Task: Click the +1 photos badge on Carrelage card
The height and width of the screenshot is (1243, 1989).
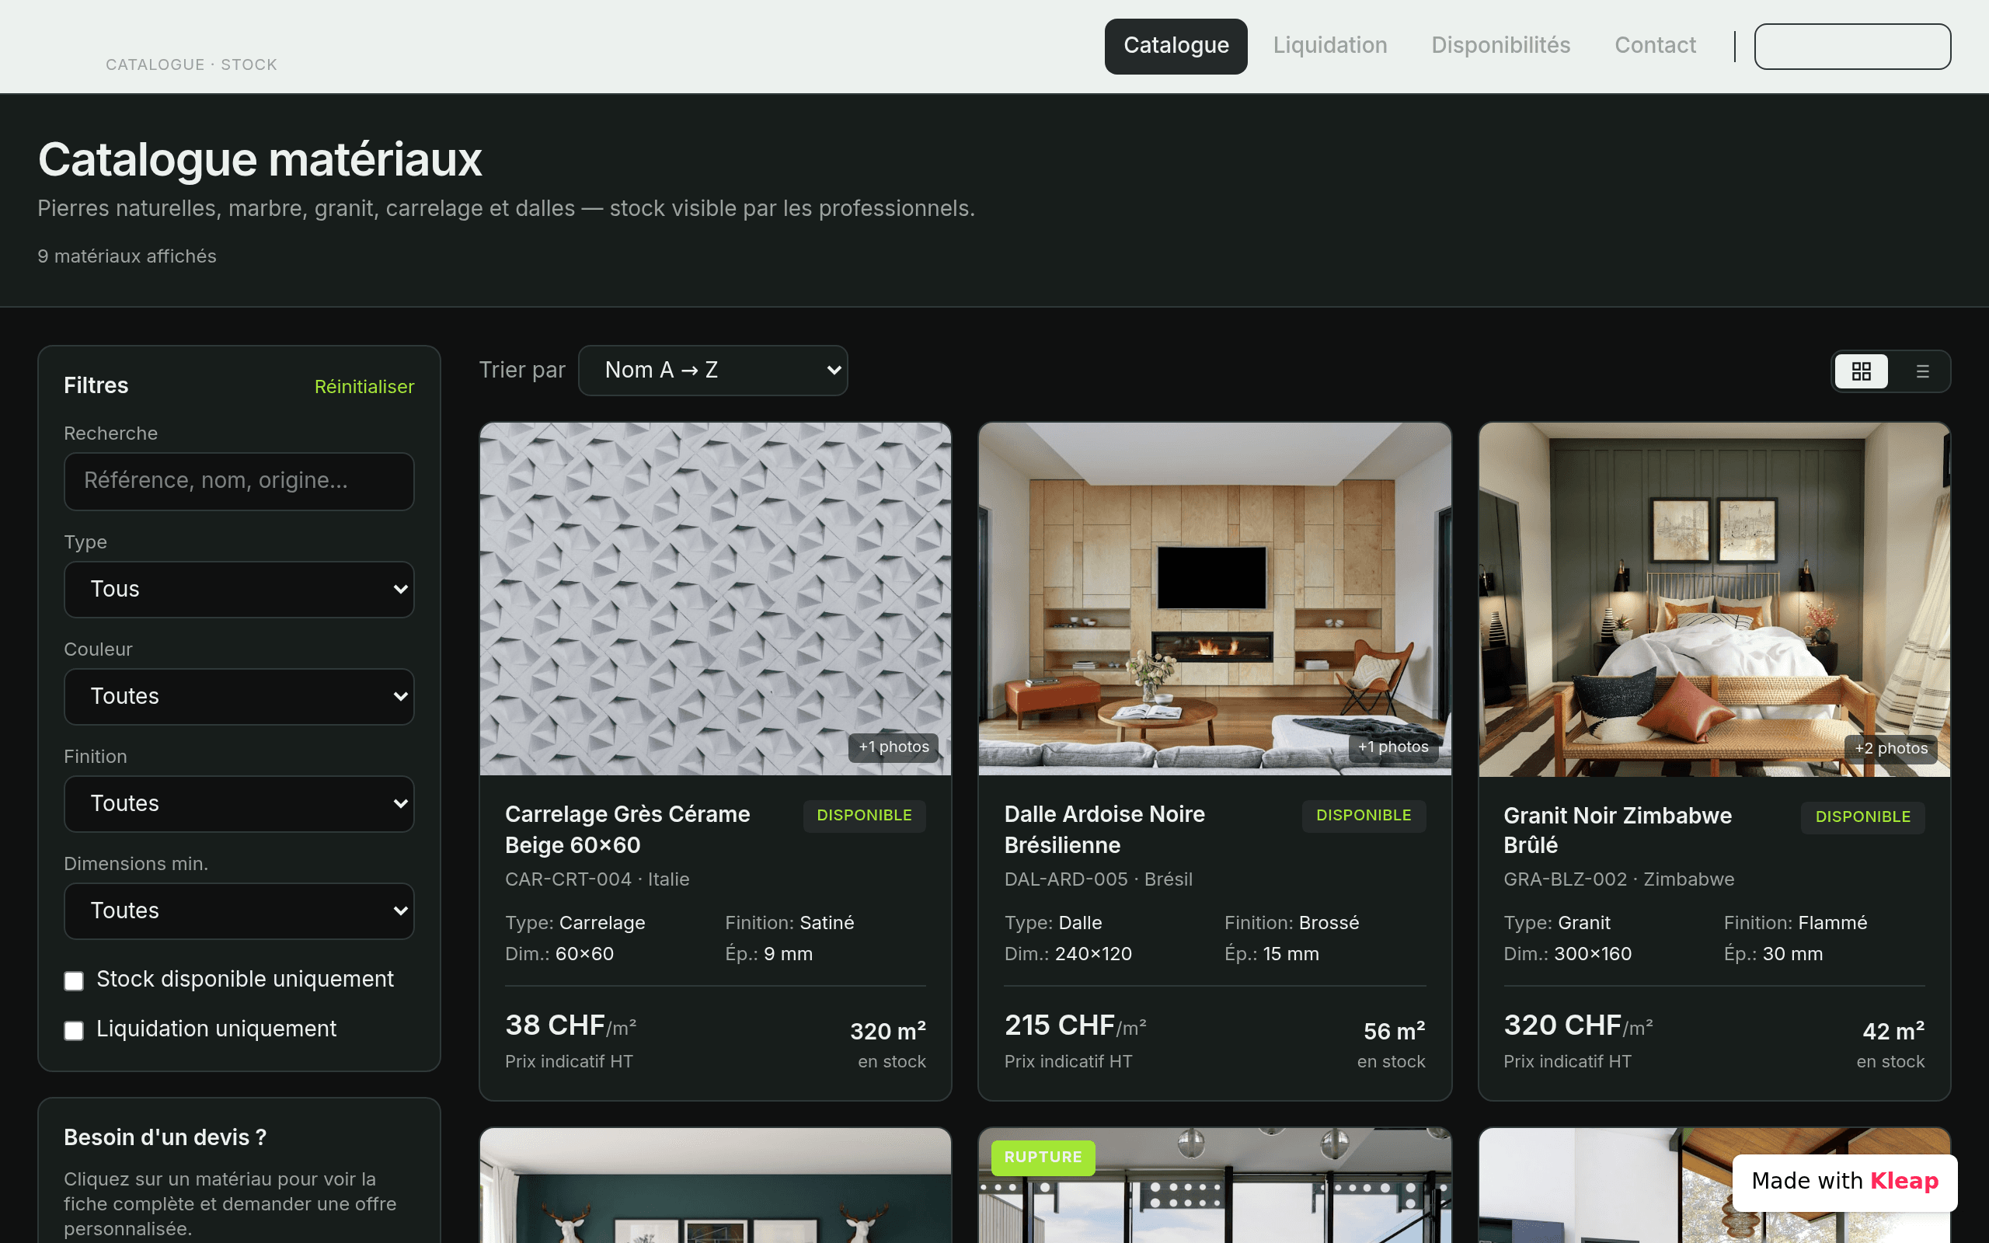Action: 893,747
